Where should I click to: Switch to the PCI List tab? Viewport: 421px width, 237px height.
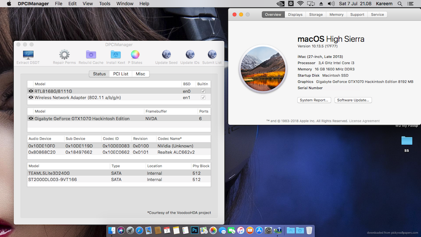pos(121,74)
